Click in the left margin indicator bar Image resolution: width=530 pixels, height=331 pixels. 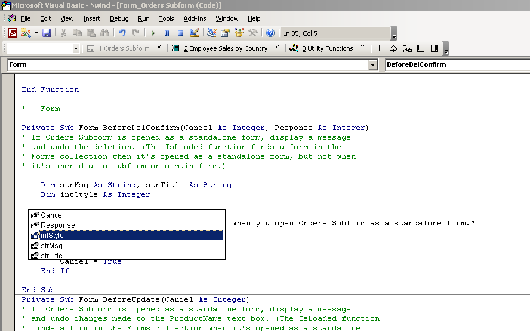coord(8,203)
